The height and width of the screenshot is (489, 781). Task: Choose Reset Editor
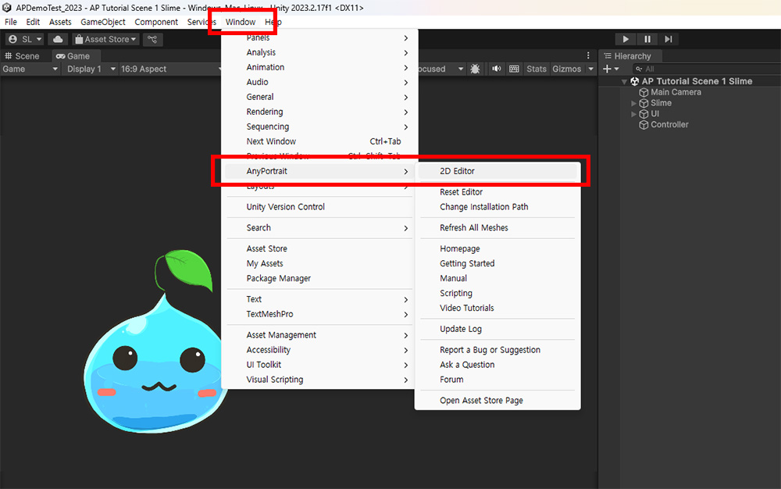[x=497, y=192]
